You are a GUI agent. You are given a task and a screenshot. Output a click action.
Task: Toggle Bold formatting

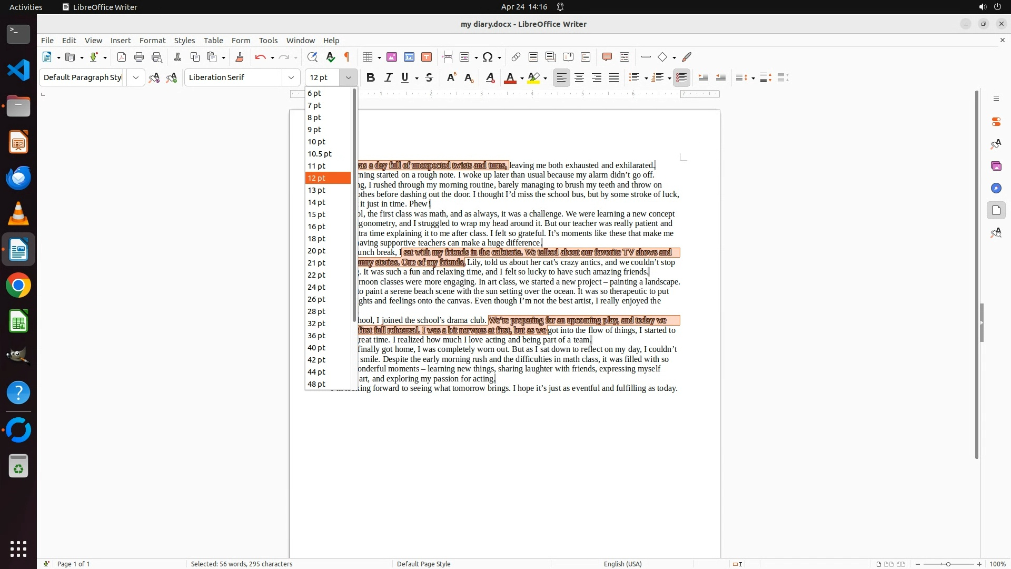371,77
